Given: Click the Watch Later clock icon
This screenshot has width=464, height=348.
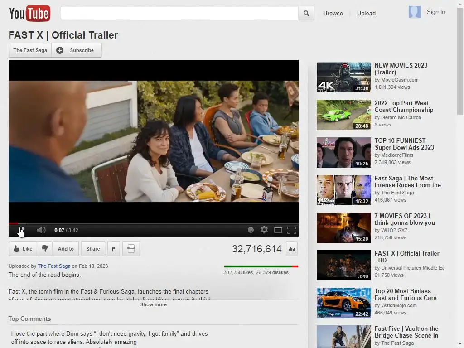Looking at the screenshot, I should click(x=251, y=230).
